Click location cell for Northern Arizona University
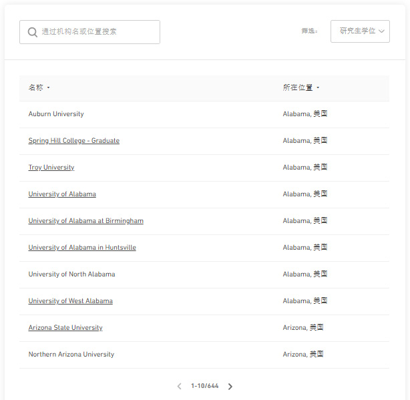This screenshot has width=410, height=400. tap(303, 354)
